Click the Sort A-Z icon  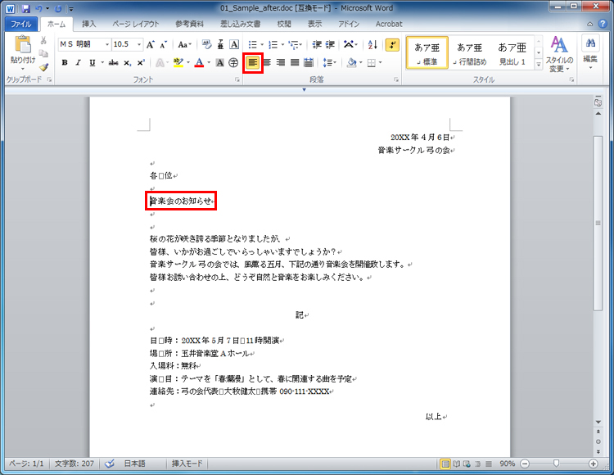(372, 45)
